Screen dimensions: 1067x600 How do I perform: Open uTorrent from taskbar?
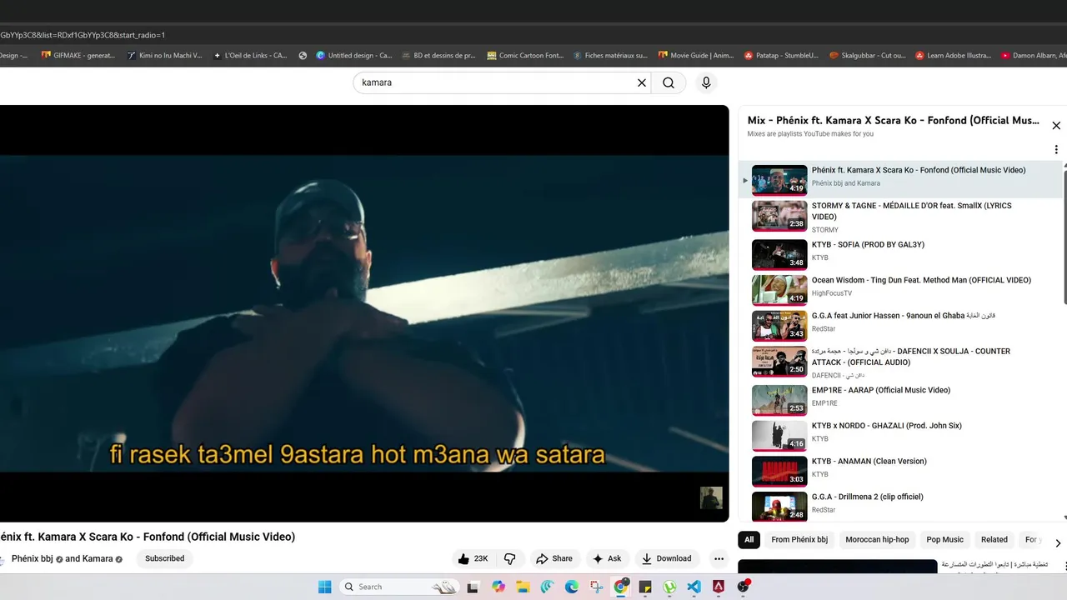pyautogui.click(x=669, y=587)
